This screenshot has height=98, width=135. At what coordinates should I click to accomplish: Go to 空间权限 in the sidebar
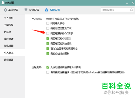pyautogui.click(x=12, y=25)
